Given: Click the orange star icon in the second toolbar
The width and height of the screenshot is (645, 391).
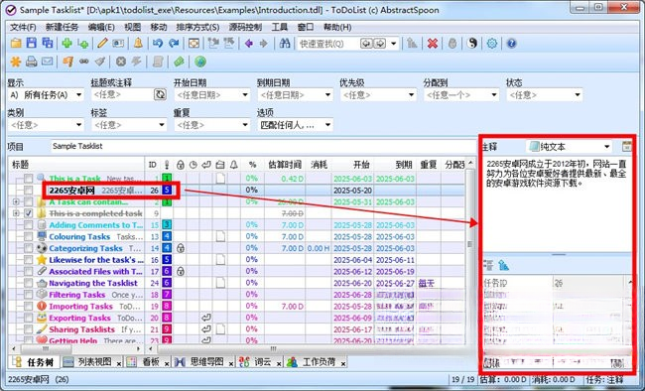Looking at the screenshot, I should click(16, 62).
